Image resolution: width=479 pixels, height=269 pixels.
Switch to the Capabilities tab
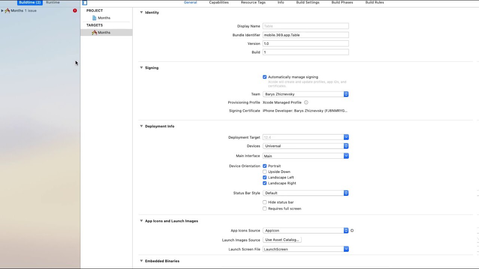pos(219,2)
